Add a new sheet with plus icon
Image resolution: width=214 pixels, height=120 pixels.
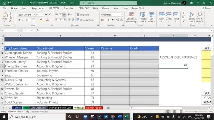pos(108,108)
